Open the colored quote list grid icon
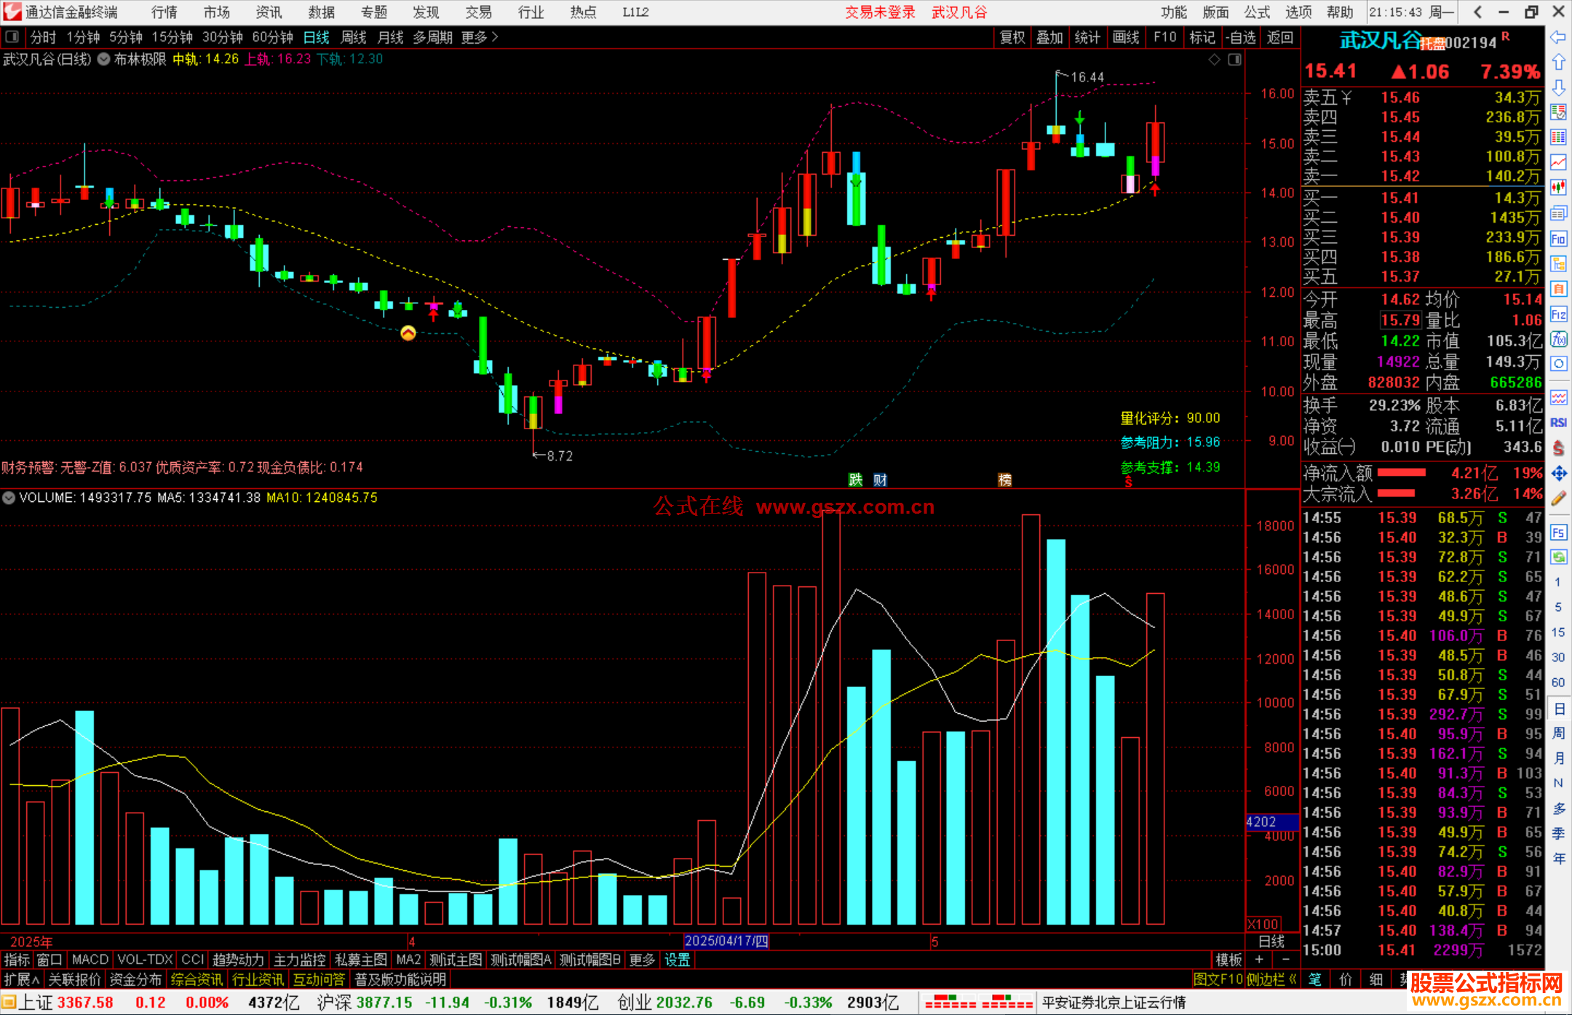Screen dimensions: 1572x1015 [x=1558, y=137]
